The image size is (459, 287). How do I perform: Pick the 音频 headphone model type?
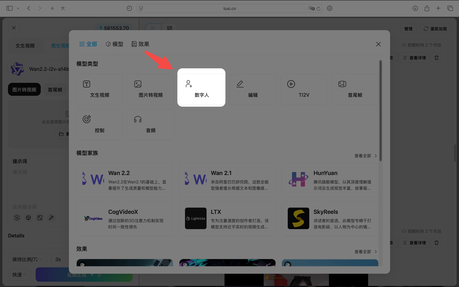click(151, 124)
